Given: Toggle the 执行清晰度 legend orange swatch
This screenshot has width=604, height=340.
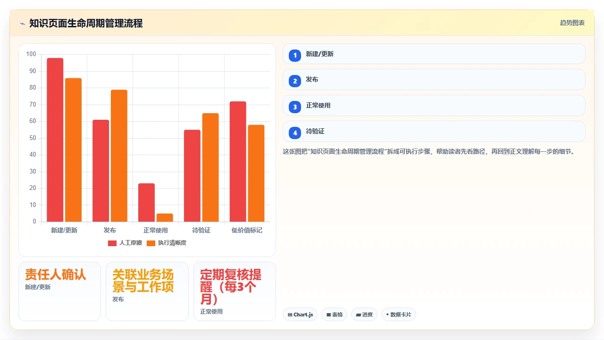Looking at the screenshot, I should 151,243.
